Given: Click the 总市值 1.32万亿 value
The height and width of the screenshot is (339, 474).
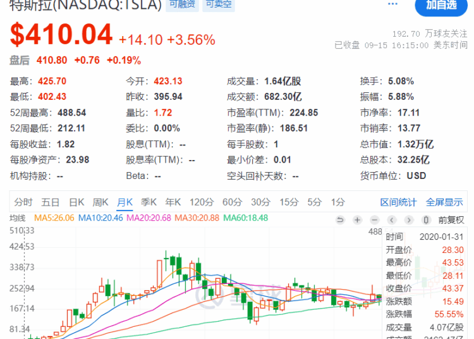Looking at the screenshot, I should point(416,144).
